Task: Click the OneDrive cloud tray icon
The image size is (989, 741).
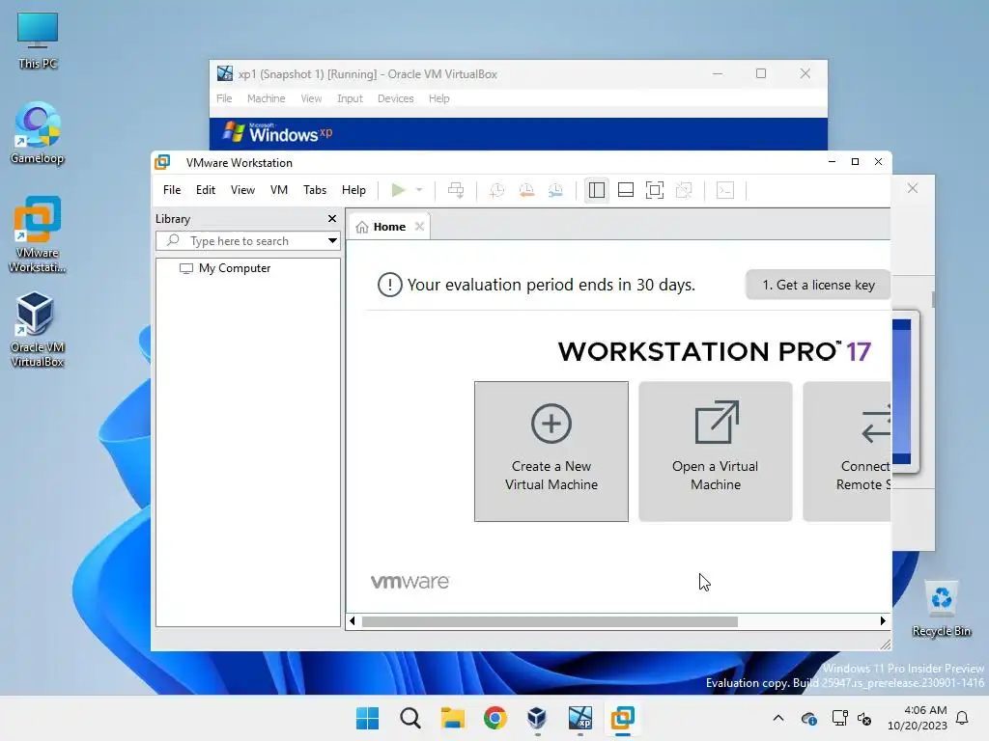Action: 808,718
